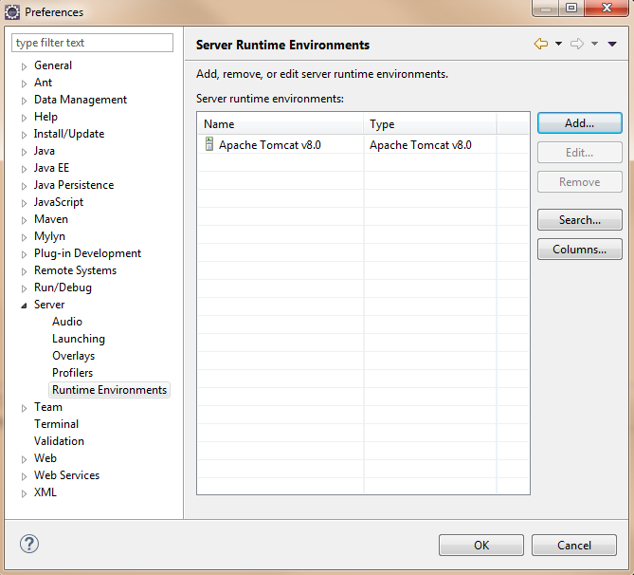The width and height of the screenshot is (634, 575).
Task: Click the Columns... button
Action: tap(579, 249)
